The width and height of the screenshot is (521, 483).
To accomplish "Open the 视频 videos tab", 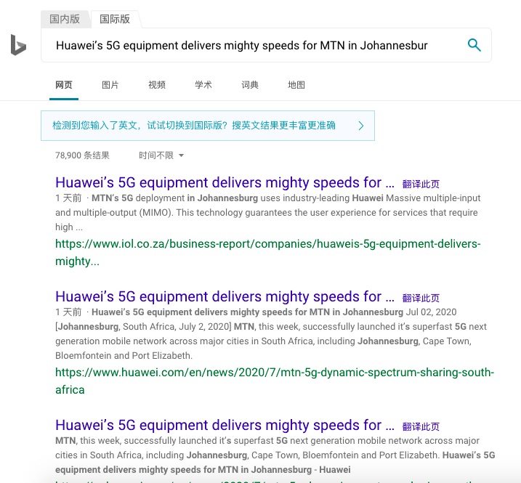I will click(157, 85).
